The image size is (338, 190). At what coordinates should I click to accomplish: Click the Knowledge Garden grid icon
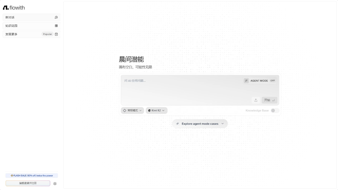pyautogui.click(x=56, y=26)
